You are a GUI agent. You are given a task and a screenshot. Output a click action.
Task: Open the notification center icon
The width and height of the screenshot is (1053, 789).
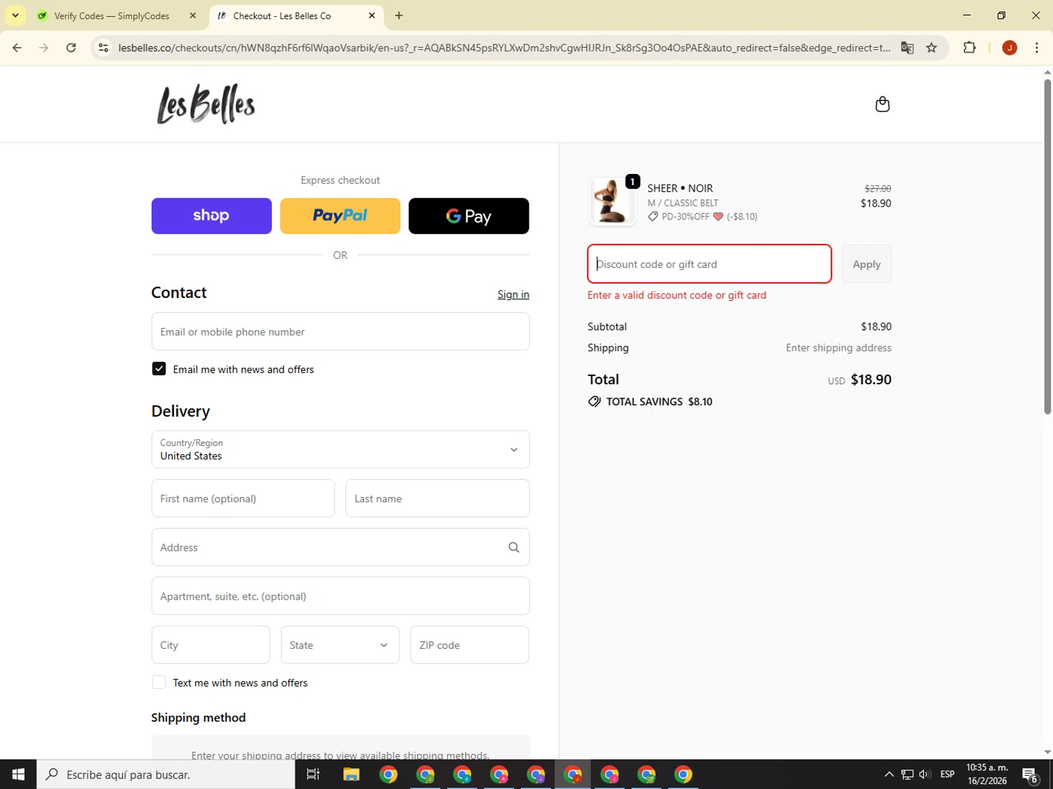1030,775
